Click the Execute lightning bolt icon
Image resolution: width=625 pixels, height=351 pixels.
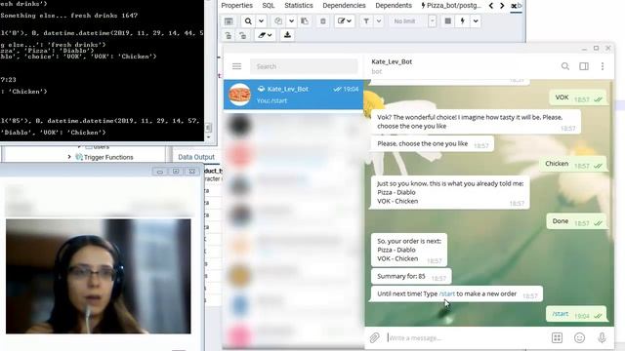(x=462, y=21)
